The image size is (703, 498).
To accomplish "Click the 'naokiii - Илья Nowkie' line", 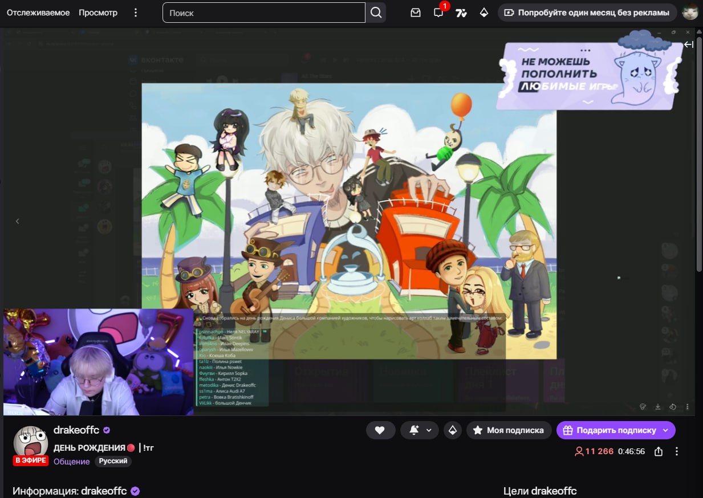I will click(221, 368).
